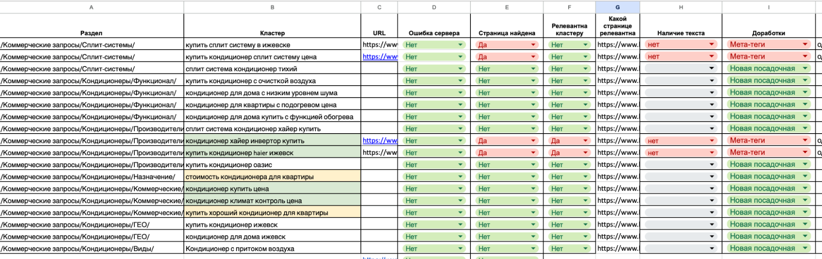Image resolution: width=822 pixels, height=259 pixels.
Task: Open Наличие текста dropdown for кондиционер климат контроль цена
Action: coord(681,200)
